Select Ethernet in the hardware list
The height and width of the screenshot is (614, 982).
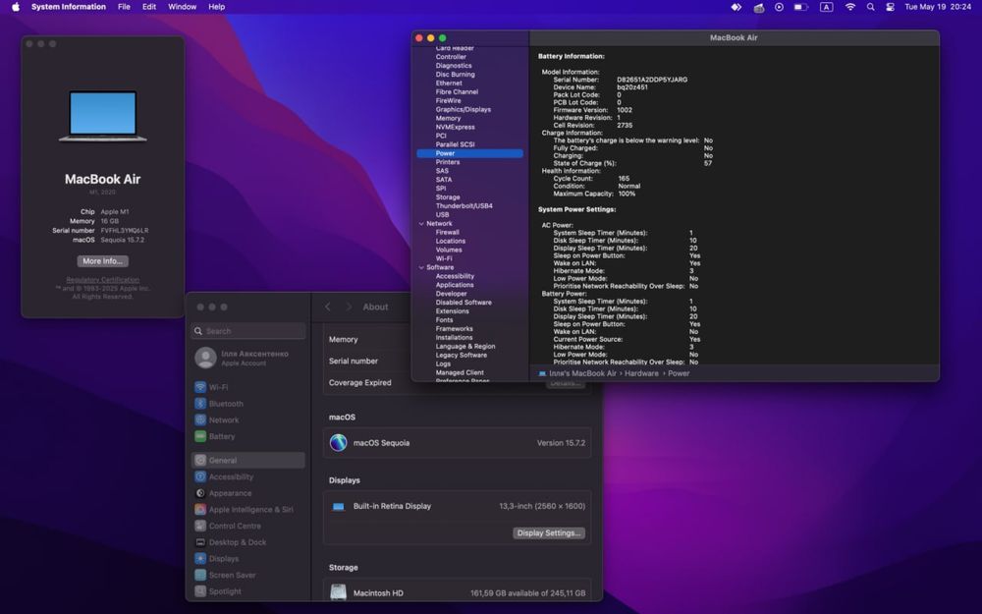click(449, 84)
